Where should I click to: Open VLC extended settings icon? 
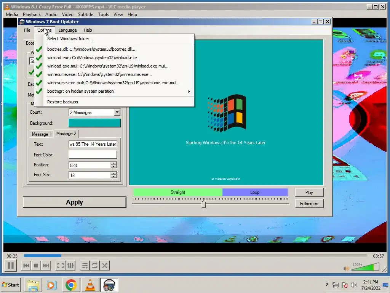[70, 266]
